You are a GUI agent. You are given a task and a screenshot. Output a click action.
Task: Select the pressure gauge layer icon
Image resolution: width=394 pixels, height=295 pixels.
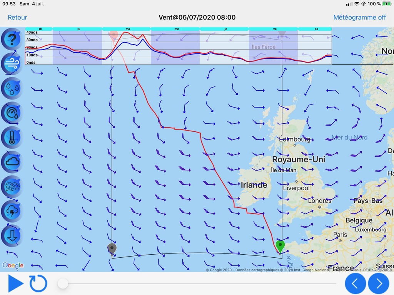pyautogui.click(x=12, y=113)
